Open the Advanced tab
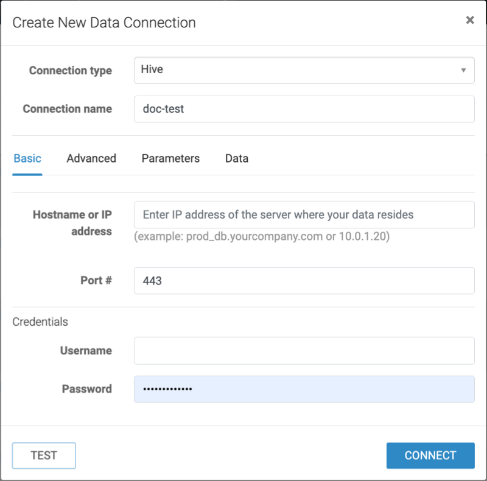Screen dimensions: 487x481 pos(91,158)
